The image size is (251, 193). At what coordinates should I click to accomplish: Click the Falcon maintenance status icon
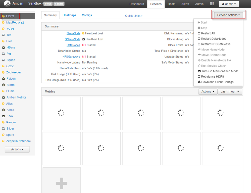click(3, 79)
